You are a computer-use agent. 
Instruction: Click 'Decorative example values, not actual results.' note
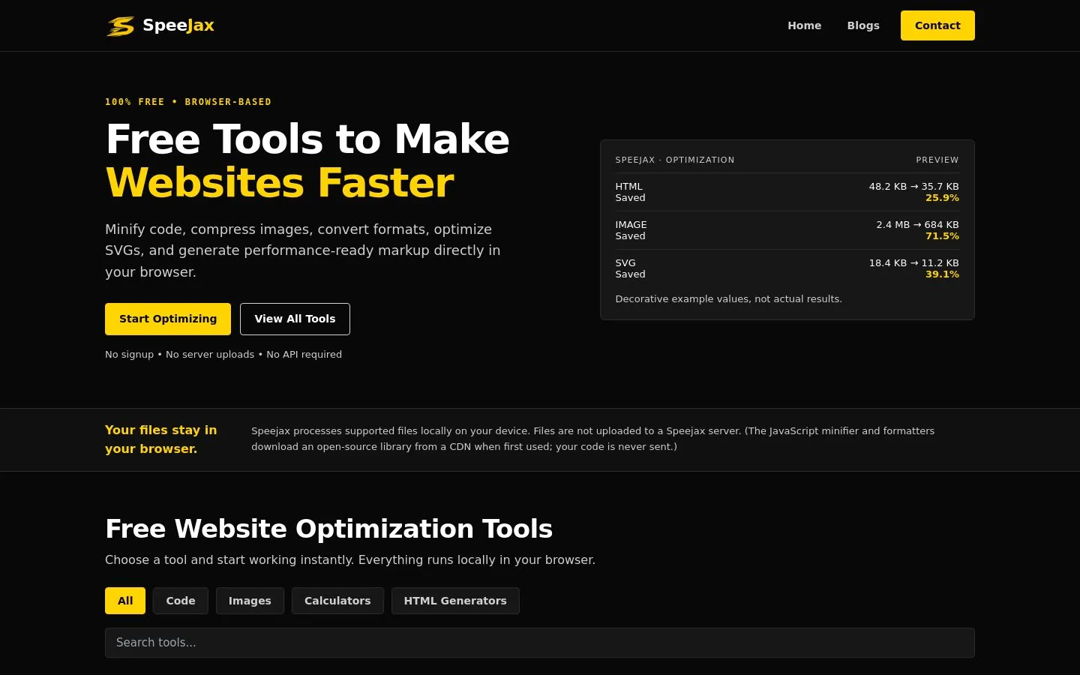click(x=728, y=299)
